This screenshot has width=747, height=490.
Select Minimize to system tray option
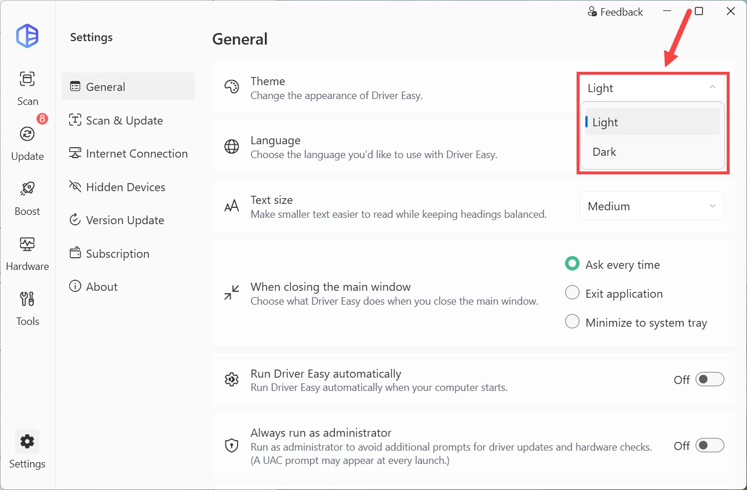pyautogui.click(x=636, y=322)
